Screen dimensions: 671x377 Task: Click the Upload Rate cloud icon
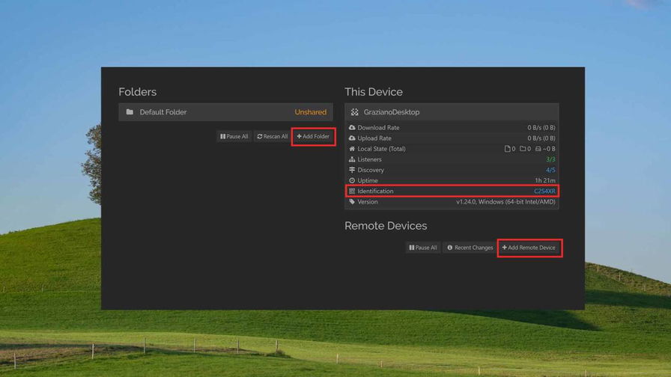pos(352,138)
